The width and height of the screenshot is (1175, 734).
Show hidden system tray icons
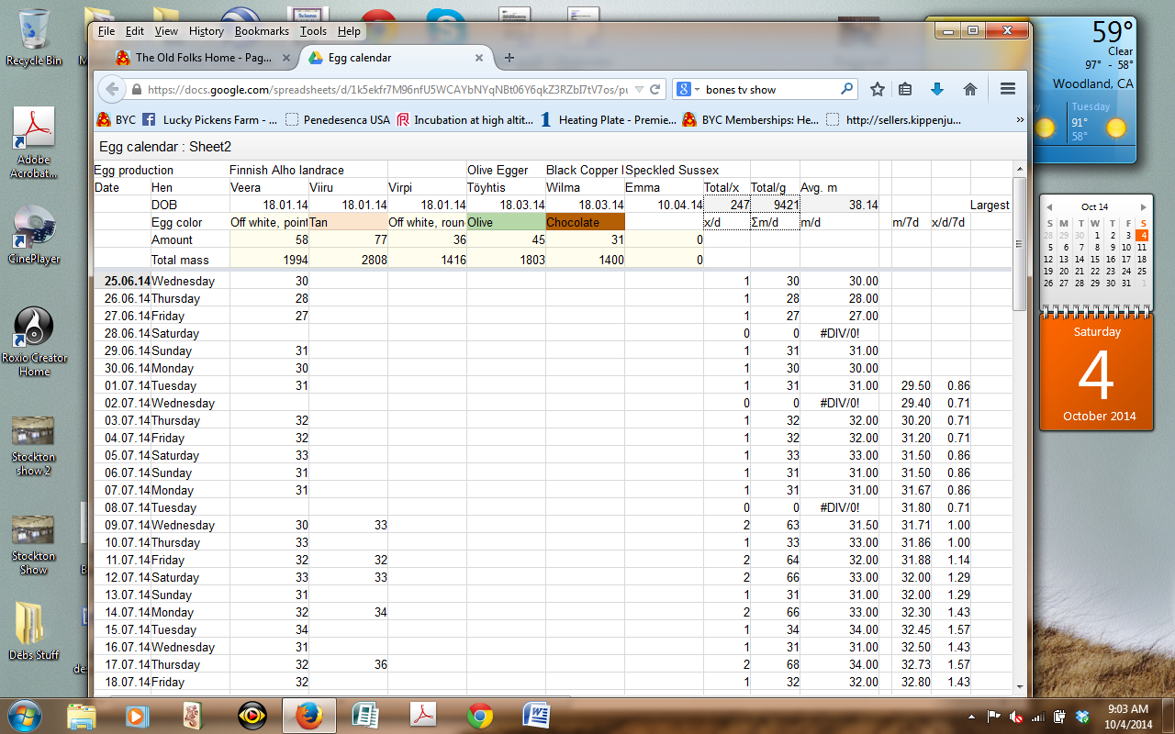(972, 716)
